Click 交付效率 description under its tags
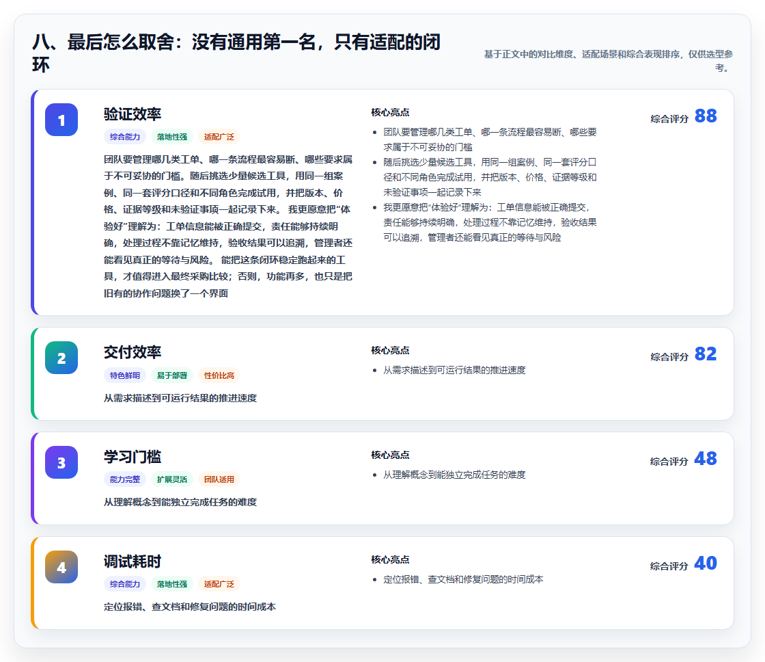 (180, 398)
